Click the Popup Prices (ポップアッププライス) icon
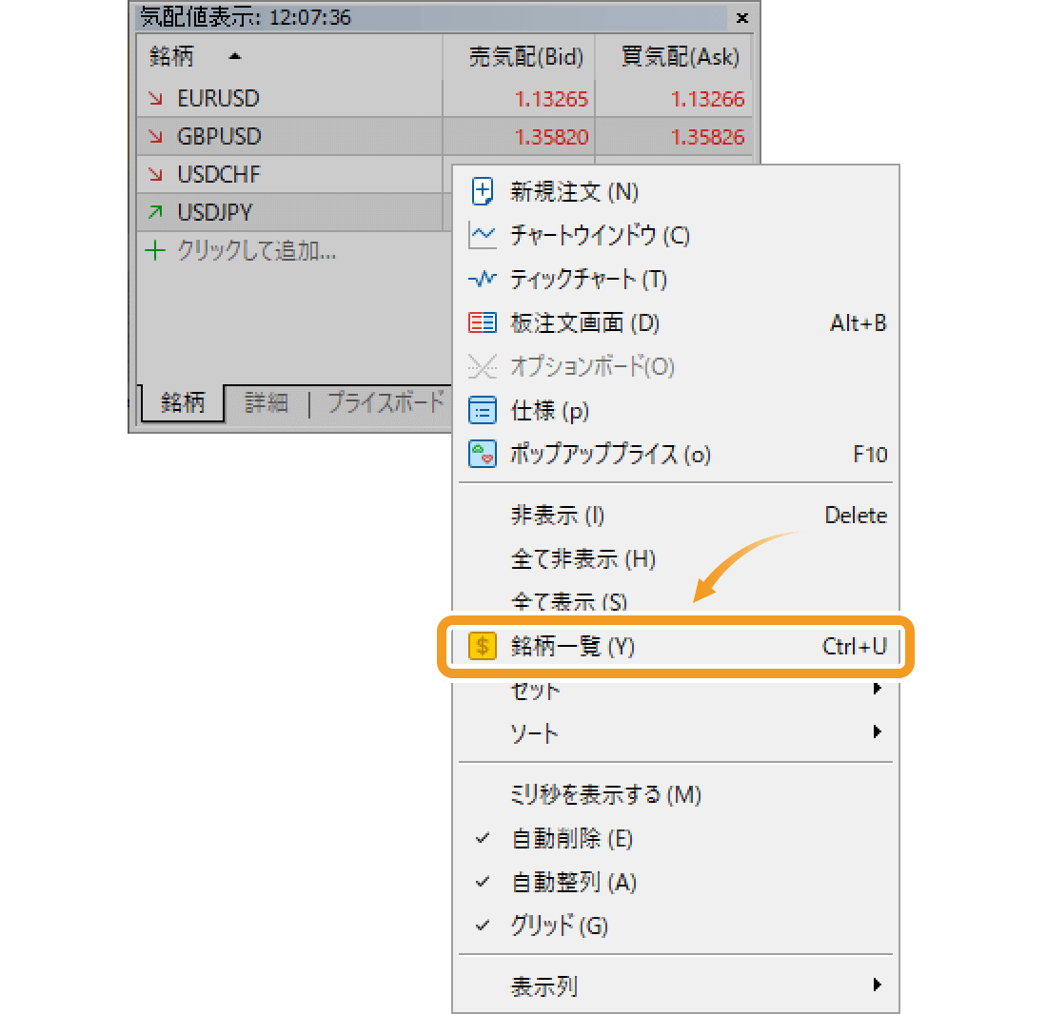 point(483,455)
